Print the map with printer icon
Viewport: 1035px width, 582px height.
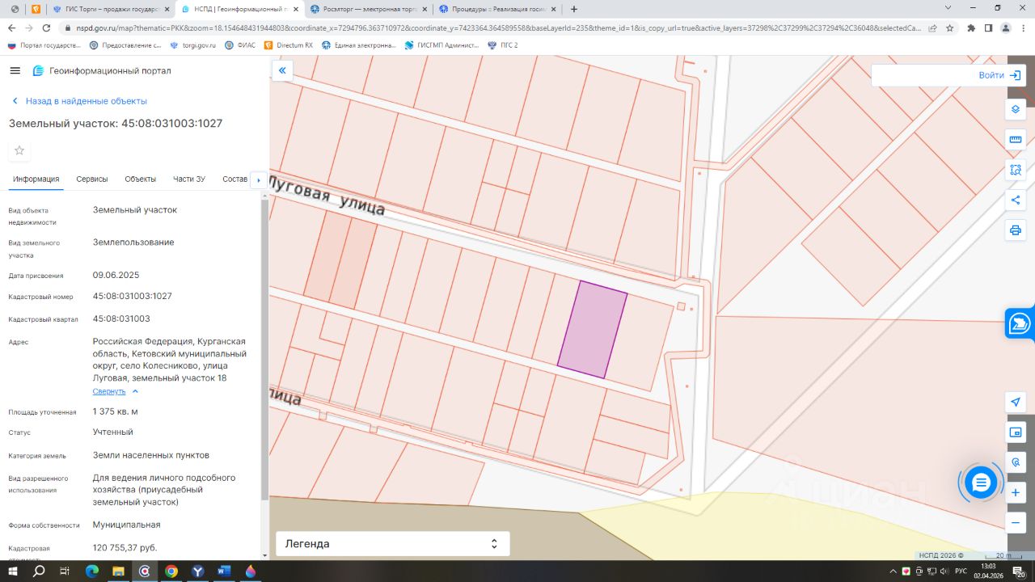pos(1016,230)
